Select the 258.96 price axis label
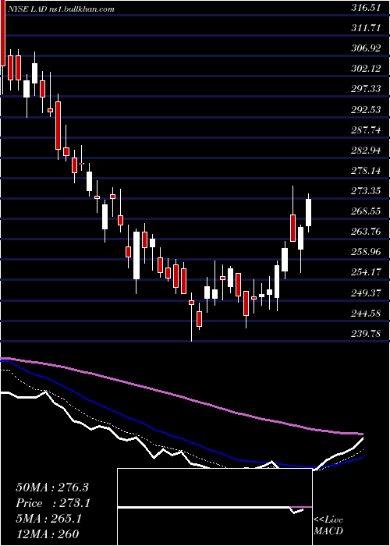 [366, 252]
